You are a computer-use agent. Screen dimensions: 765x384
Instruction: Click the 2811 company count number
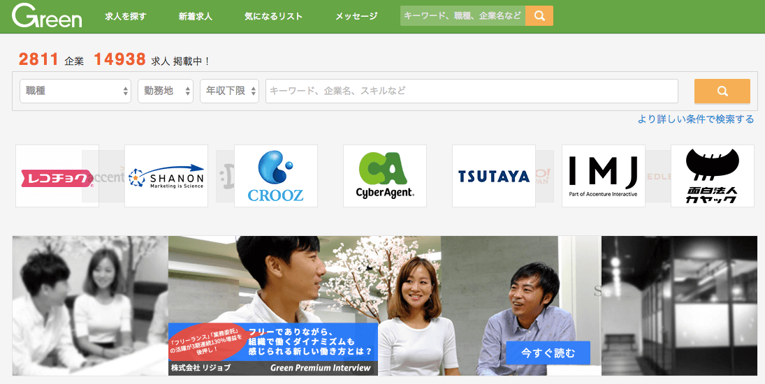point(38,59)
